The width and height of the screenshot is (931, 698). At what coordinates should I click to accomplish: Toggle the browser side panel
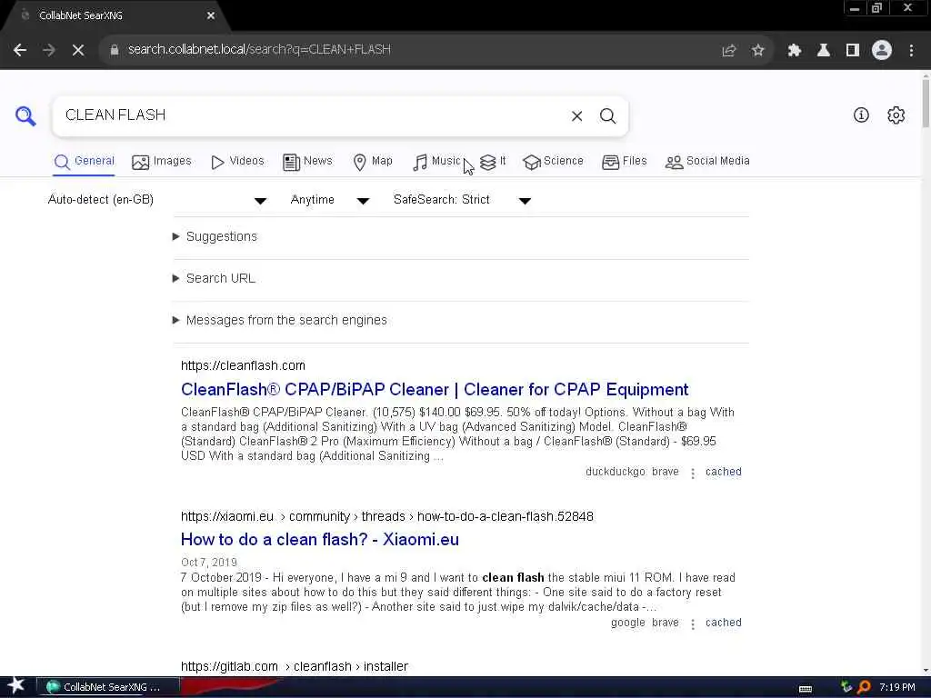coord(853,51)
